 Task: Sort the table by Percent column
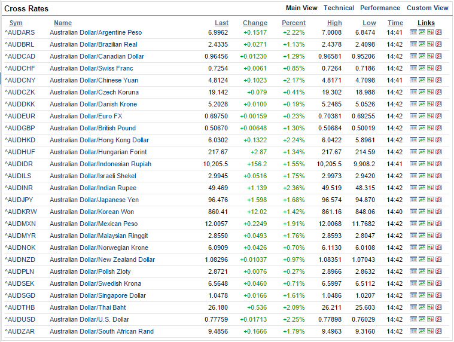[293, 23]
